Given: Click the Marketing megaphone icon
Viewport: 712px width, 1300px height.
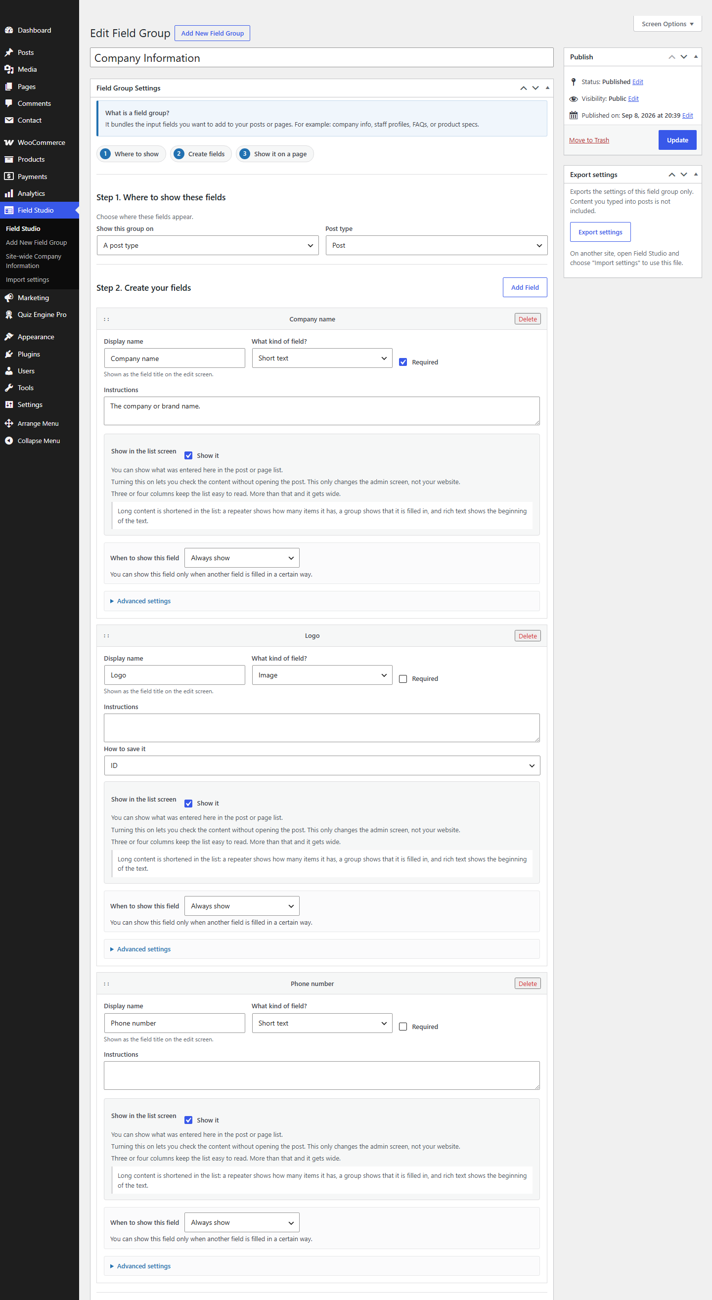Looking at the screenshot, I should pos(9,298).
